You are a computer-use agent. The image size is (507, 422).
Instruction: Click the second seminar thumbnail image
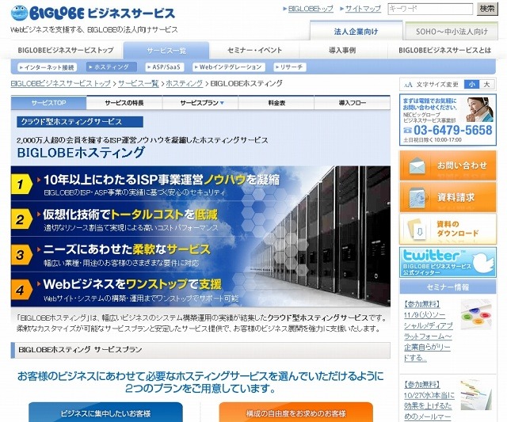tap(477, 395)
